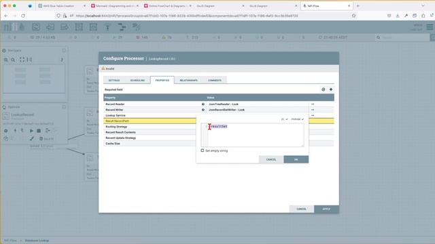Zoom in using the Navigate panel
435x244 pixels.
6,60
